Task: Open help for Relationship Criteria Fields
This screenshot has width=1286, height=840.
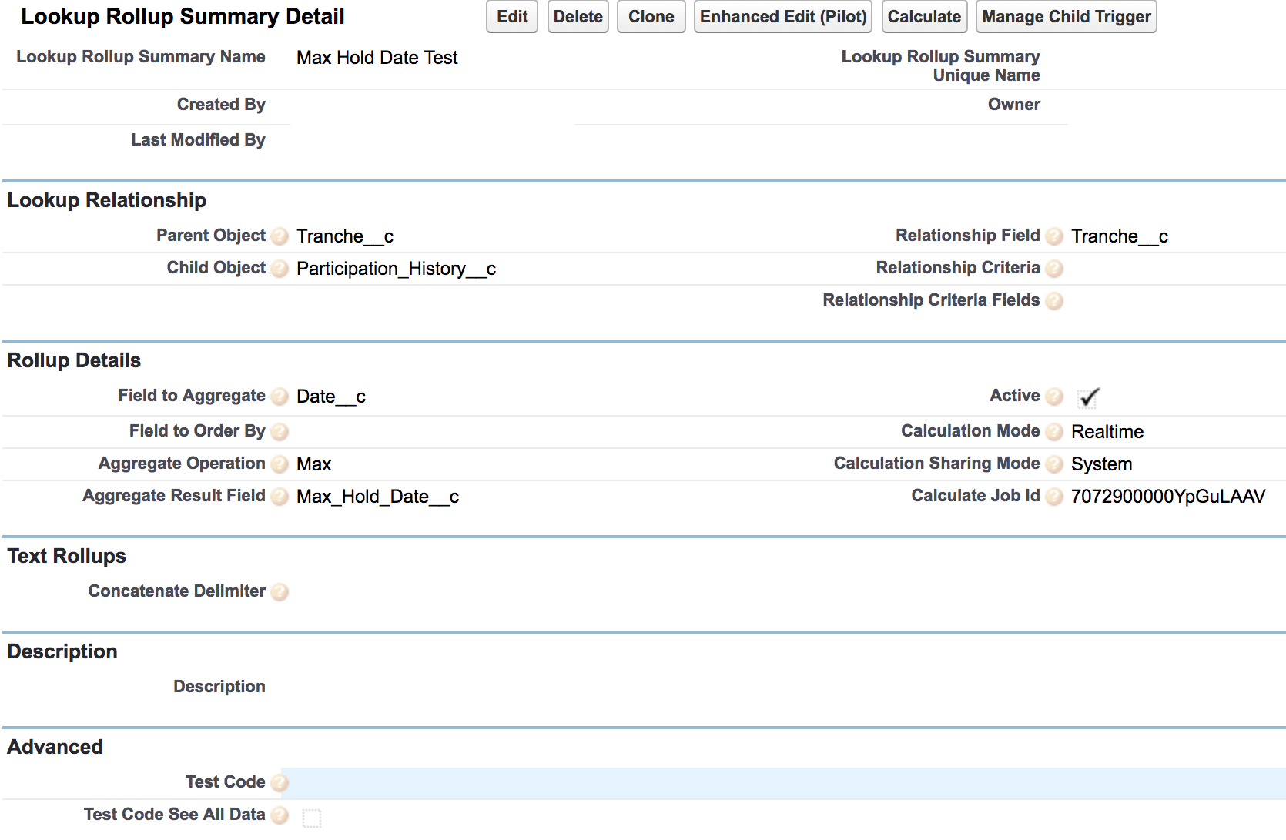Action: (1054, 301)
